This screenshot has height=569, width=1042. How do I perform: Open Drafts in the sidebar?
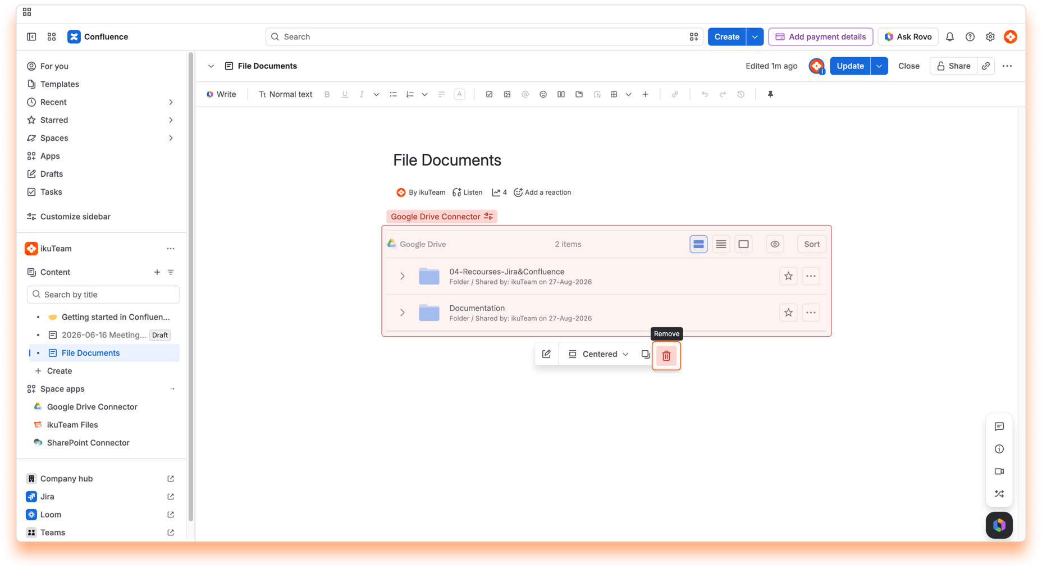(52, 174)
